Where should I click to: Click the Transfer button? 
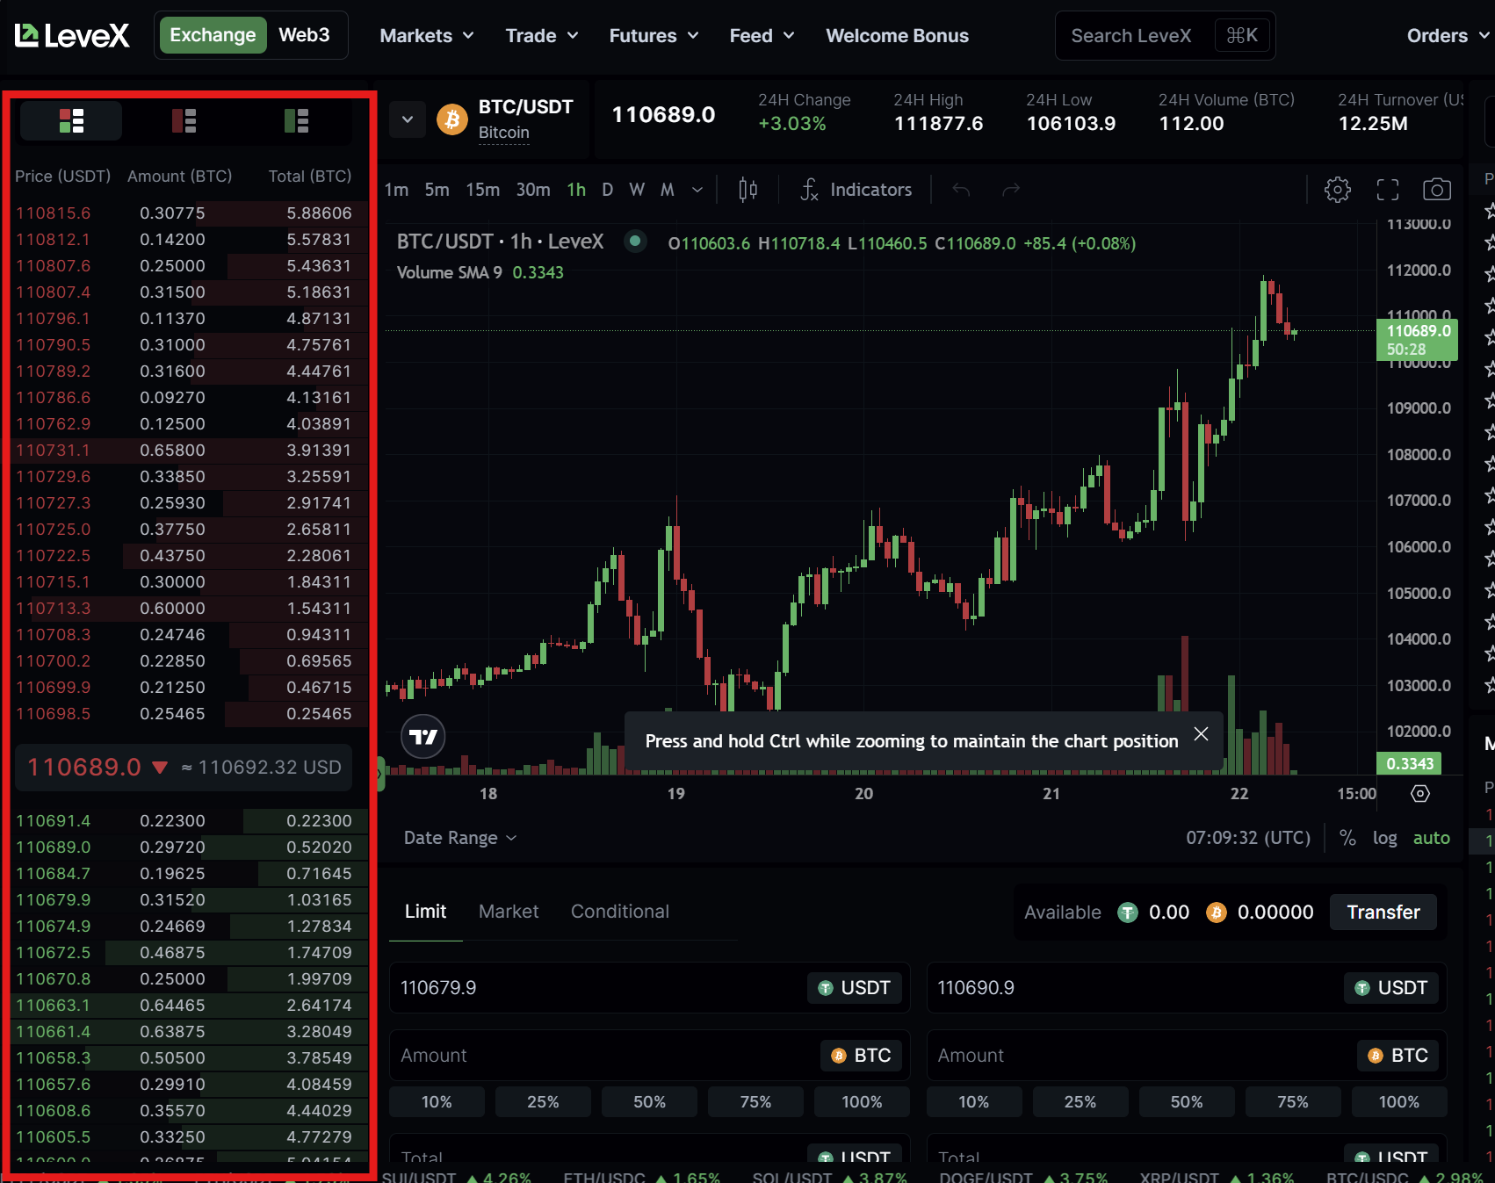click(x=1383, y=912)
